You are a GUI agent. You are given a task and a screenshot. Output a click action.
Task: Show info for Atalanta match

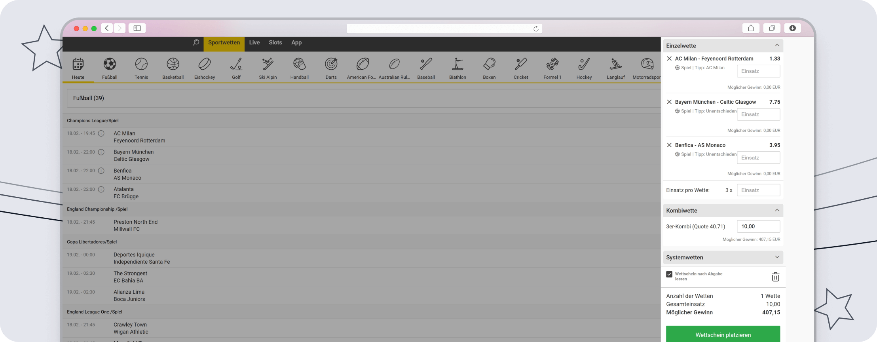click(101, 189)
